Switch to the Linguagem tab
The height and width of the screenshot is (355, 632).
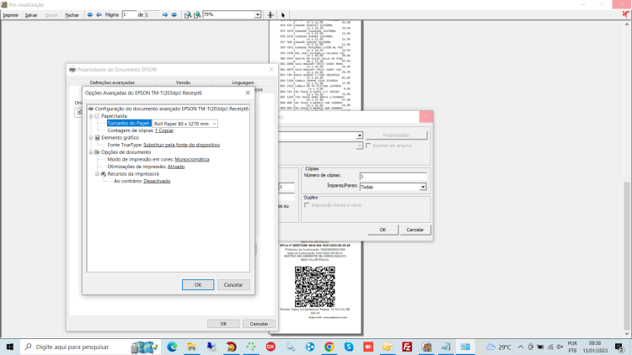click(243, 82)
